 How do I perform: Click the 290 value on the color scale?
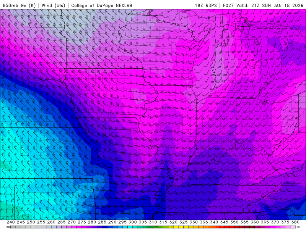[112, 222]
